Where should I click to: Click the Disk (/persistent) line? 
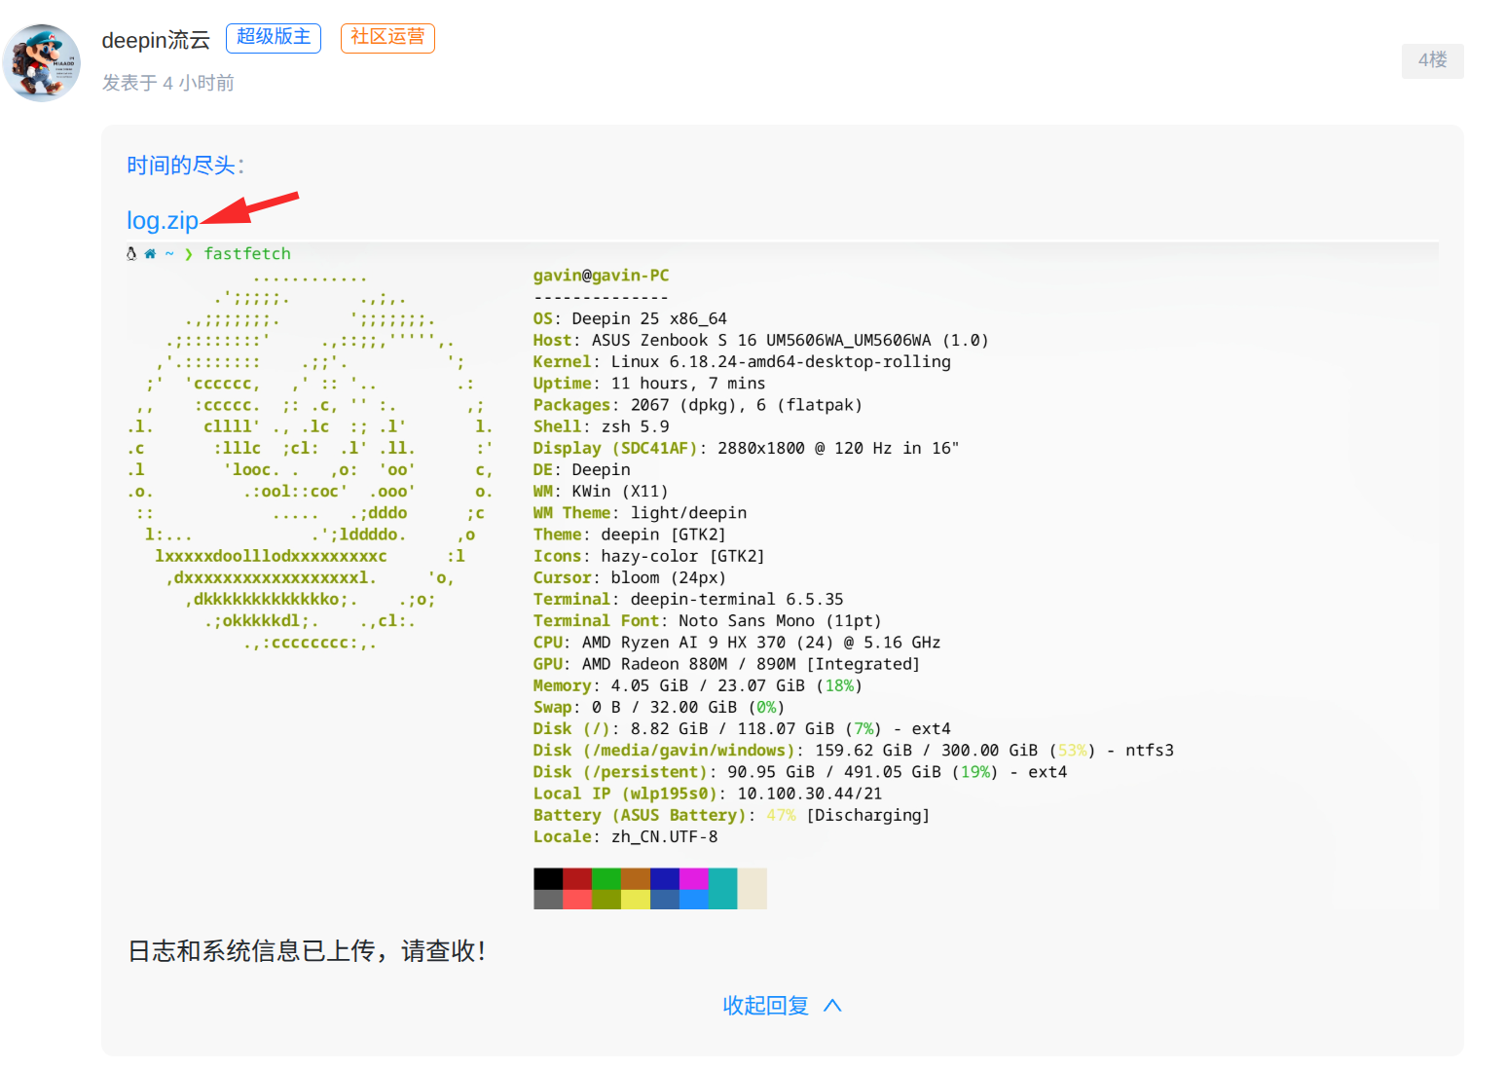pos(800,771)
